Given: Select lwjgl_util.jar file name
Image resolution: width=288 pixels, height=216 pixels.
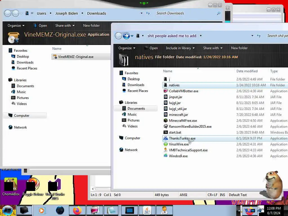Looking at the screenshot, I should [x=178, y=109].
